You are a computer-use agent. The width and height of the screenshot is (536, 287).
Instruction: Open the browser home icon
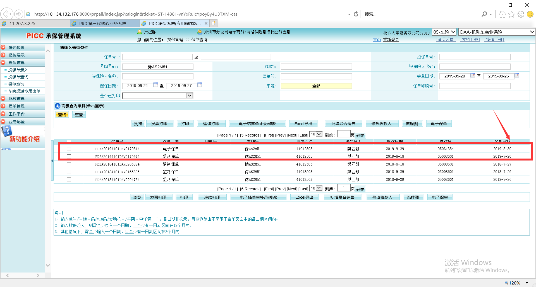[x=502, y=14]
